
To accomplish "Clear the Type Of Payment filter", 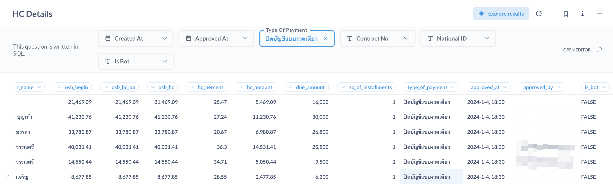I will (x=325, y=38).
